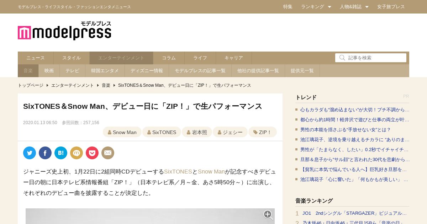Expand the ランキング dropdown menu
The image size is (427, 224).
[316, 7]
